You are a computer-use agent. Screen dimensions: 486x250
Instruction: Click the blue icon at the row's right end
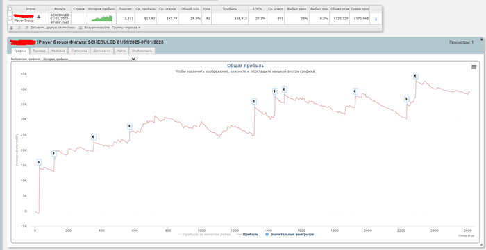point(376,19)
